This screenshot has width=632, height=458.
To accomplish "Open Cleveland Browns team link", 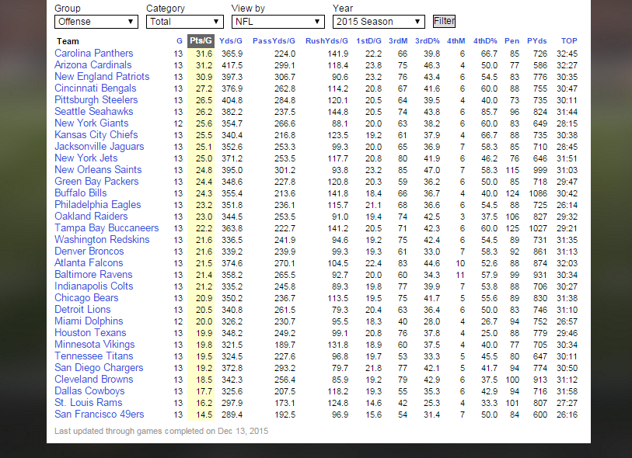I will (x=94, y=380).
